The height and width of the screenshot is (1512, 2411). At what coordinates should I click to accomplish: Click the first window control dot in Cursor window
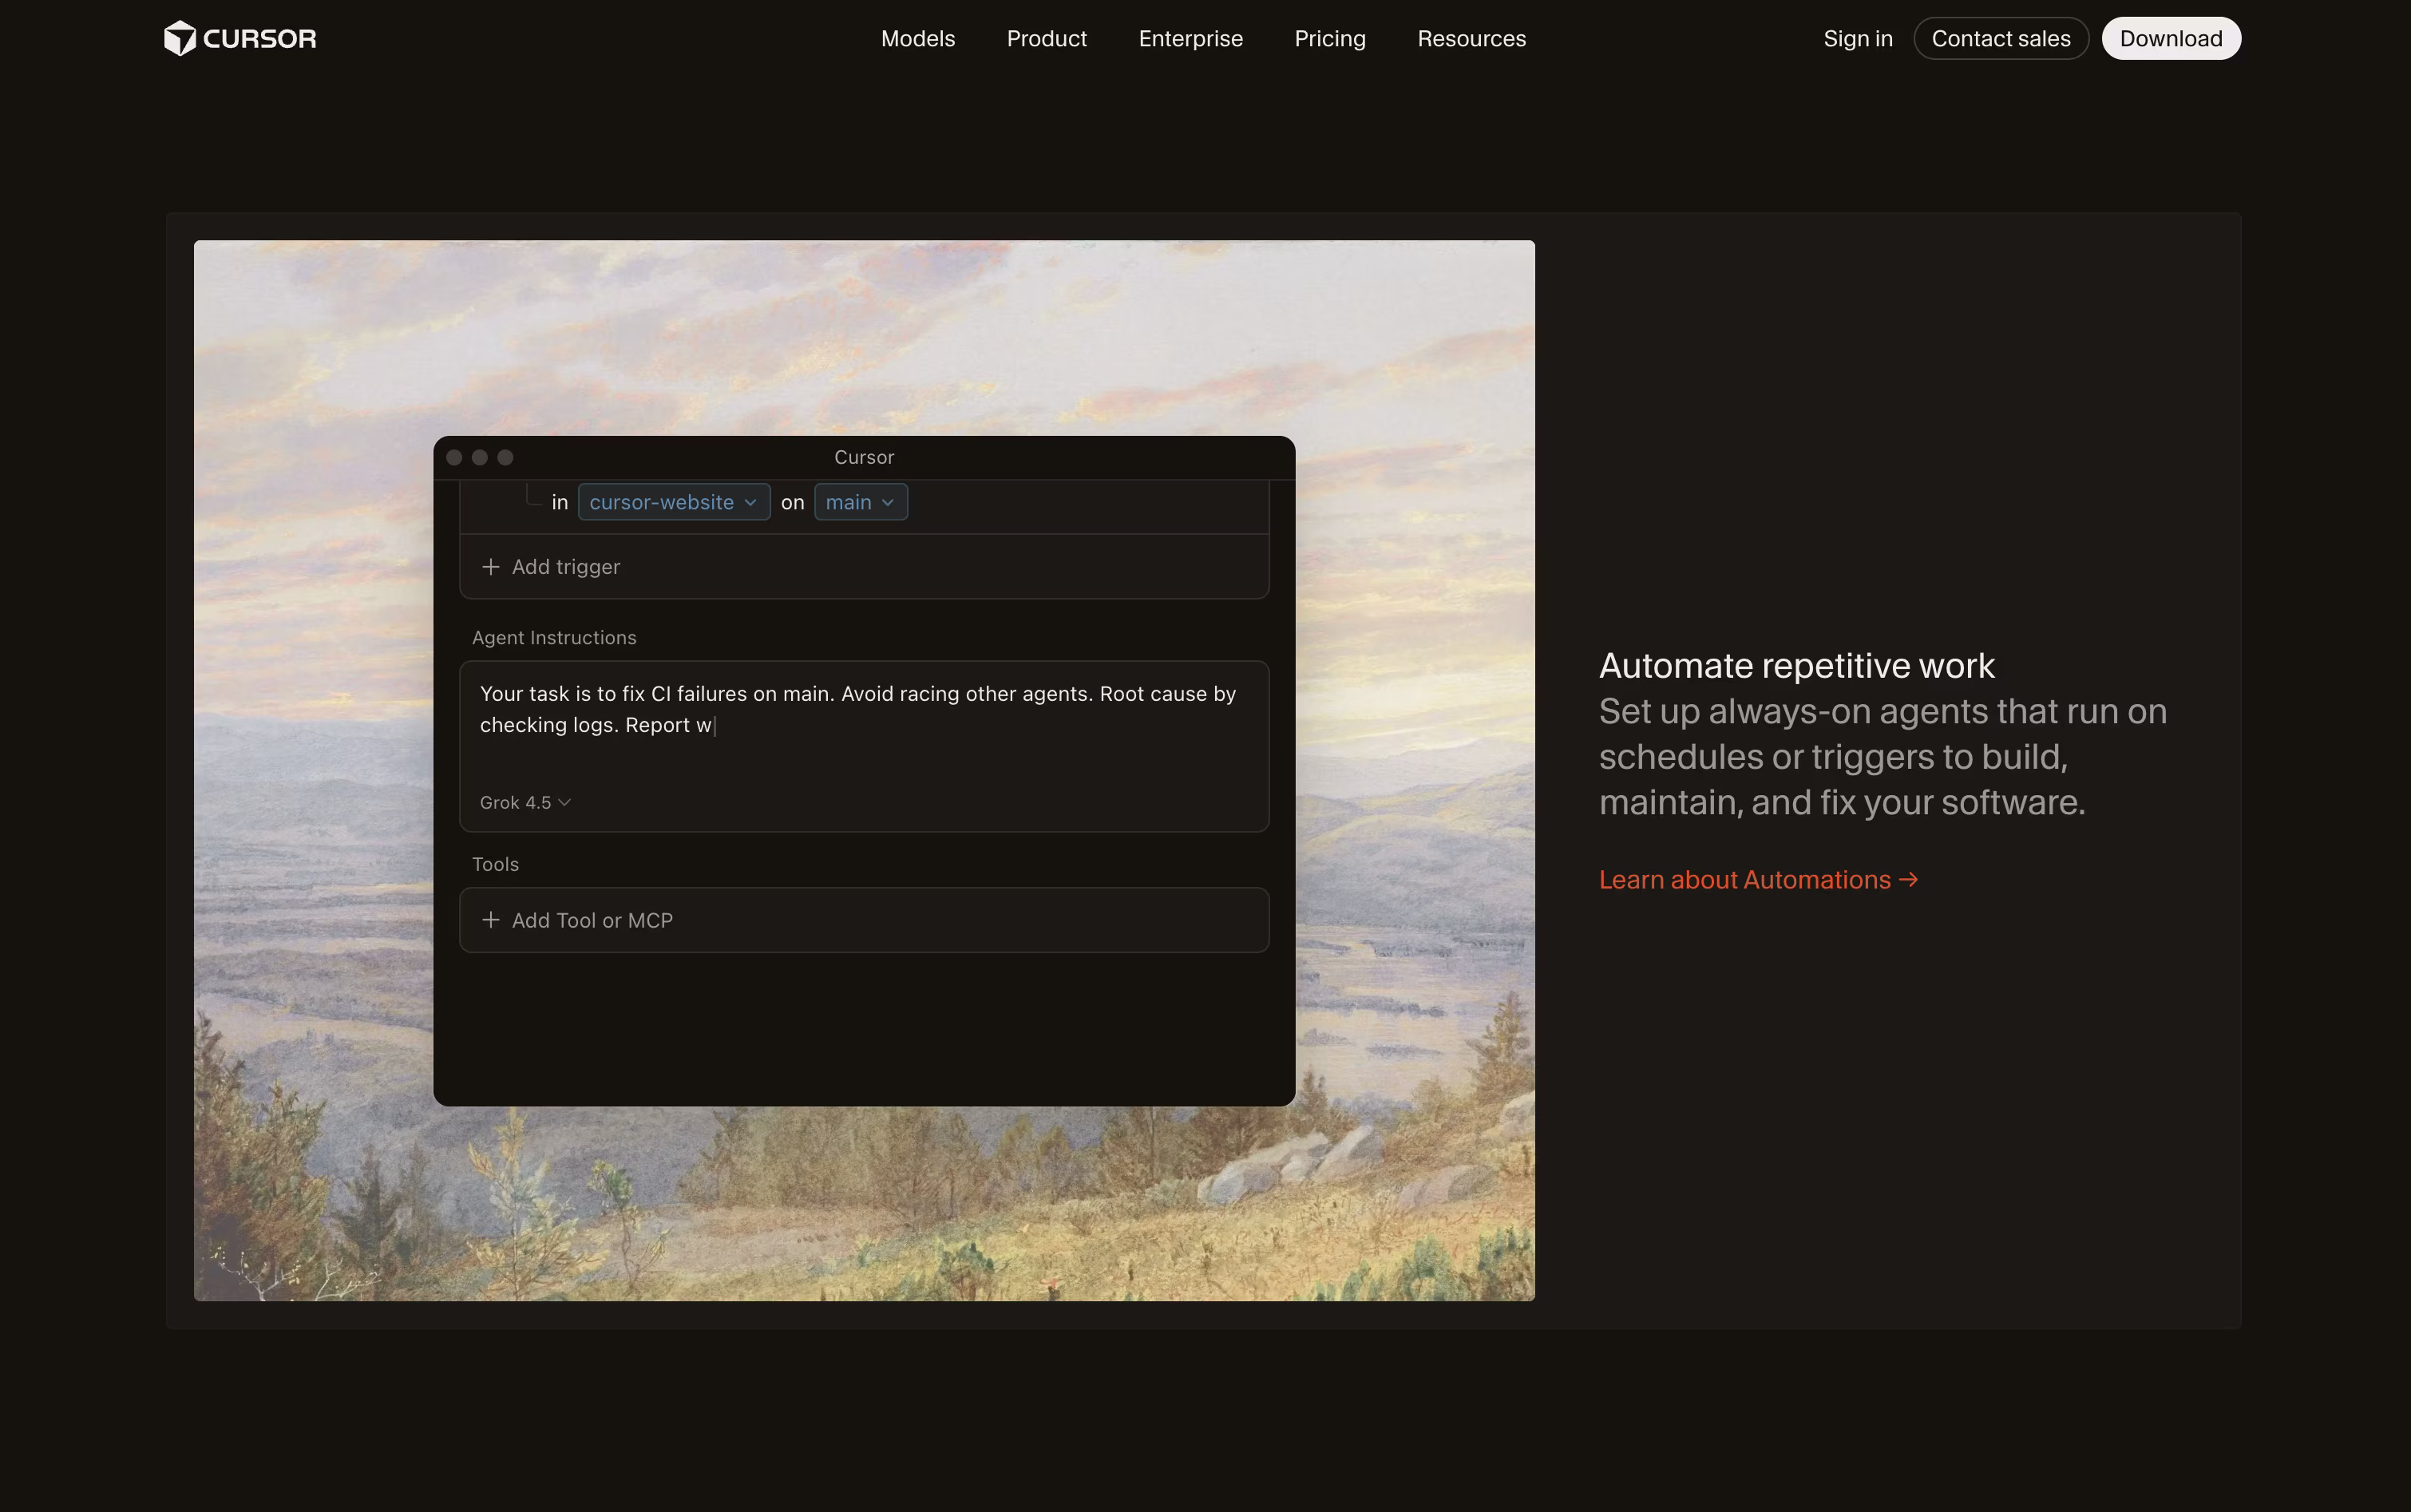point(454,457)
